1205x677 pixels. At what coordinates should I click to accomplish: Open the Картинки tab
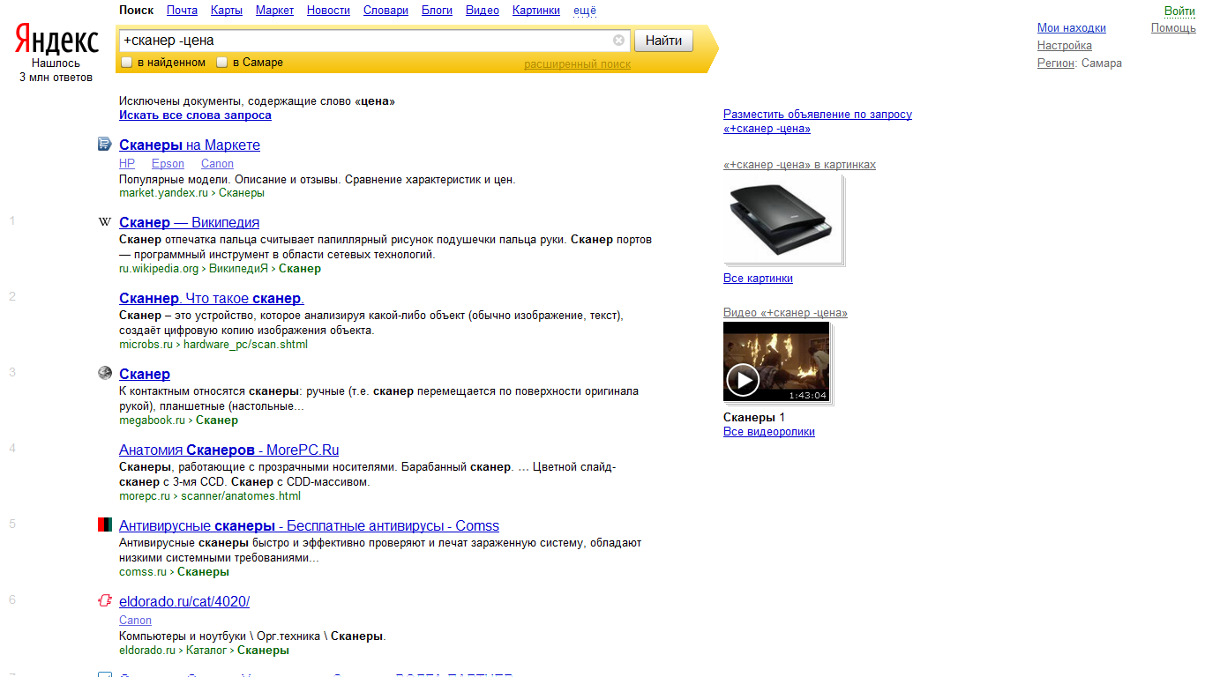click(536, 11)
